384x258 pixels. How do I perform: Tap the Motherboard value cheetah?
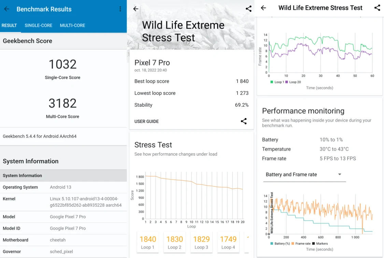click(x=58, y=240)
